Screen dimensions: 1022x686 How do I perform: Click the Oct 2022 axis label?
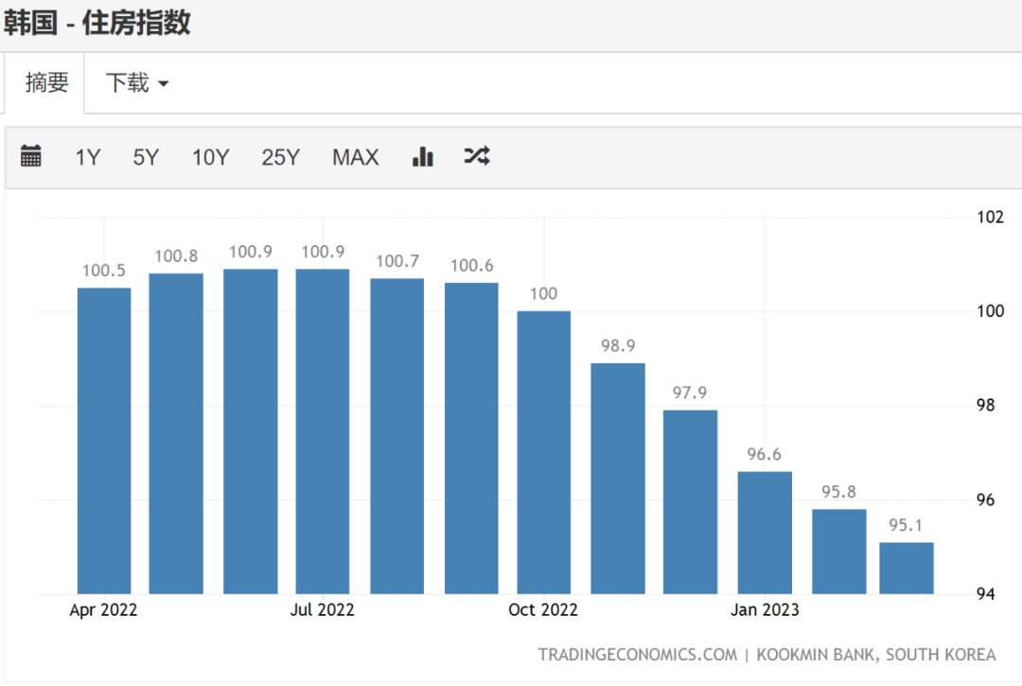pos(543,609)
